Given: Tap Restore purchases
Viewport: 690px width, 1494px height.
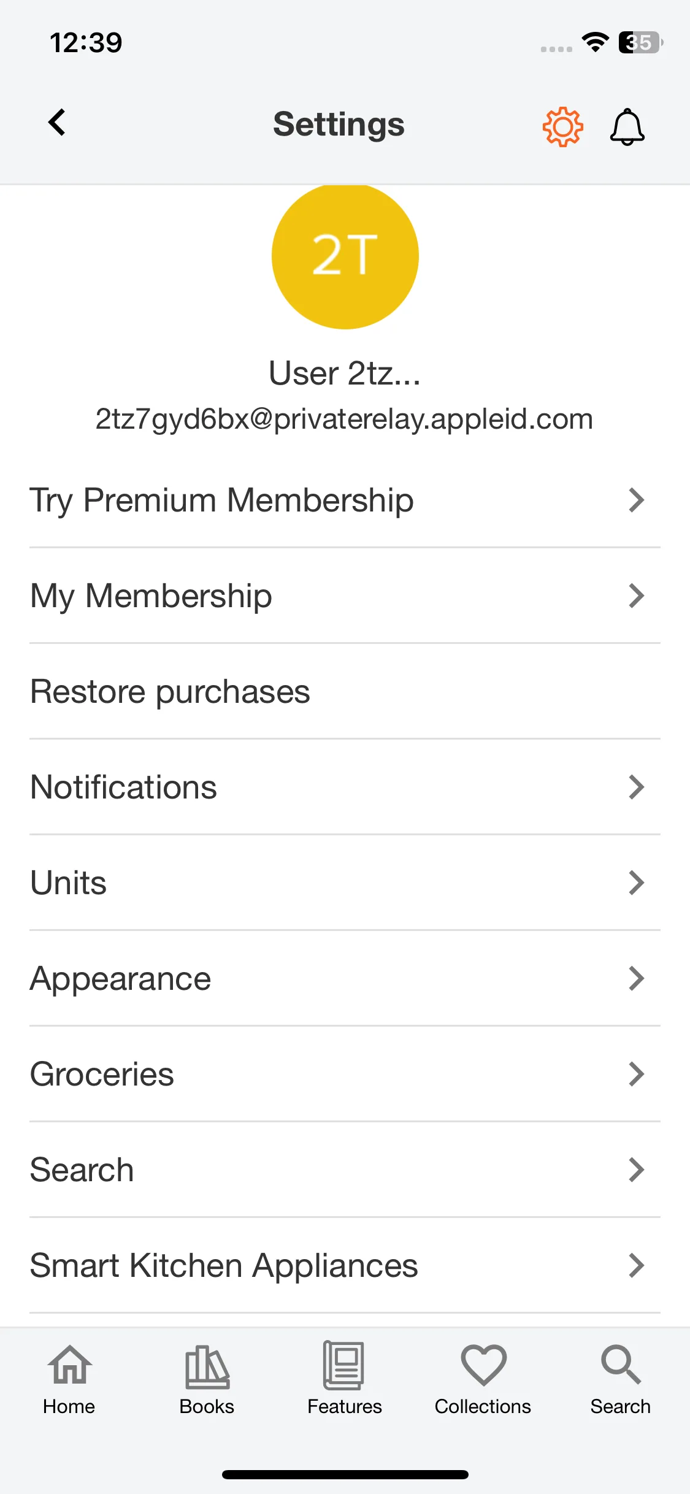Looking at the screenshot, I should pos(345,691).
